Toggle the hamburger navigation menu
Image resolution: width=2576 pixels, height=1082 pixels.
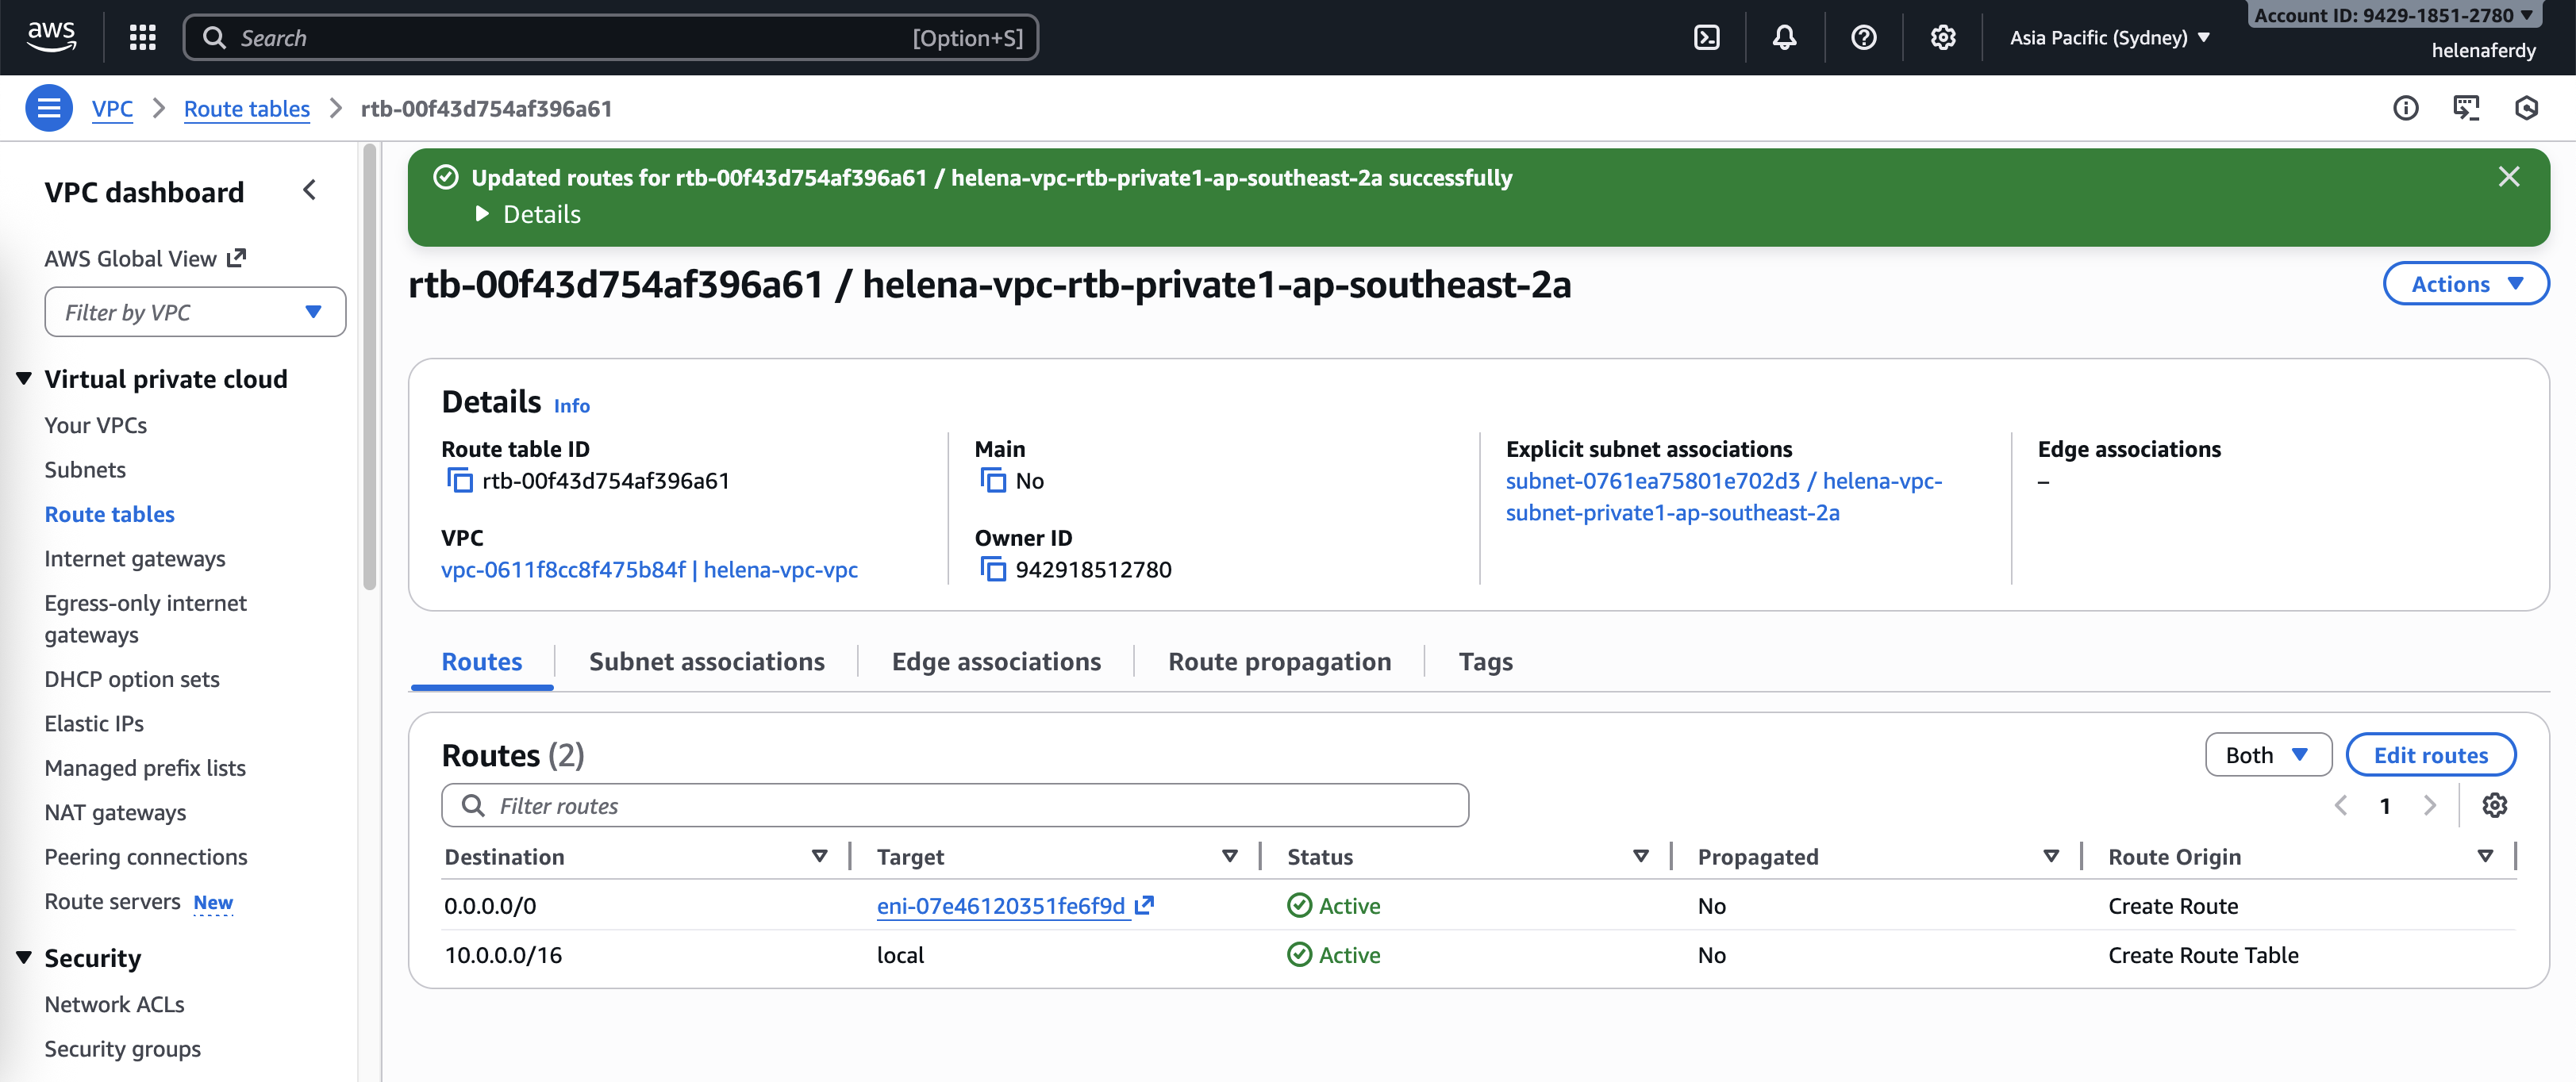pyautogui.click(x=48, y=108)
